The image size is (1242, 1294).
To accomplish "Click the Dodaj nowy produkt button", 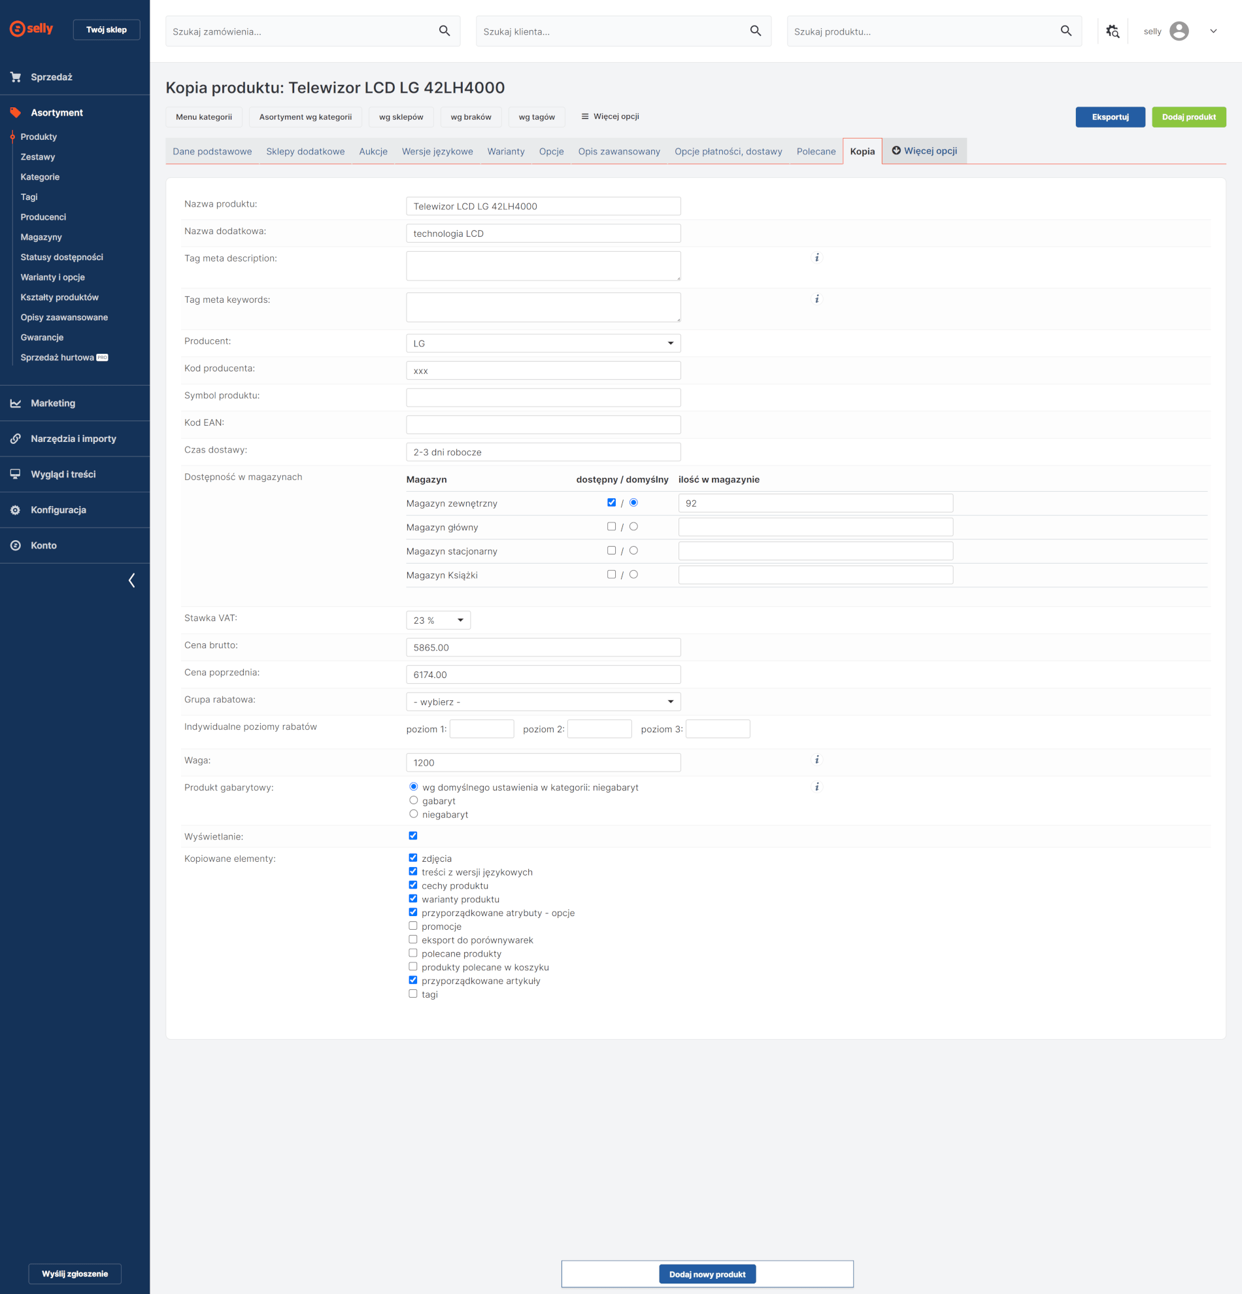I will coord(707,1274).
